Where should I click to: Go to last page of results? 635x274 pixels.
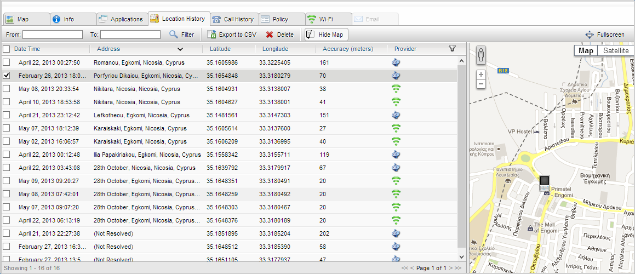[x=457, y=268]
